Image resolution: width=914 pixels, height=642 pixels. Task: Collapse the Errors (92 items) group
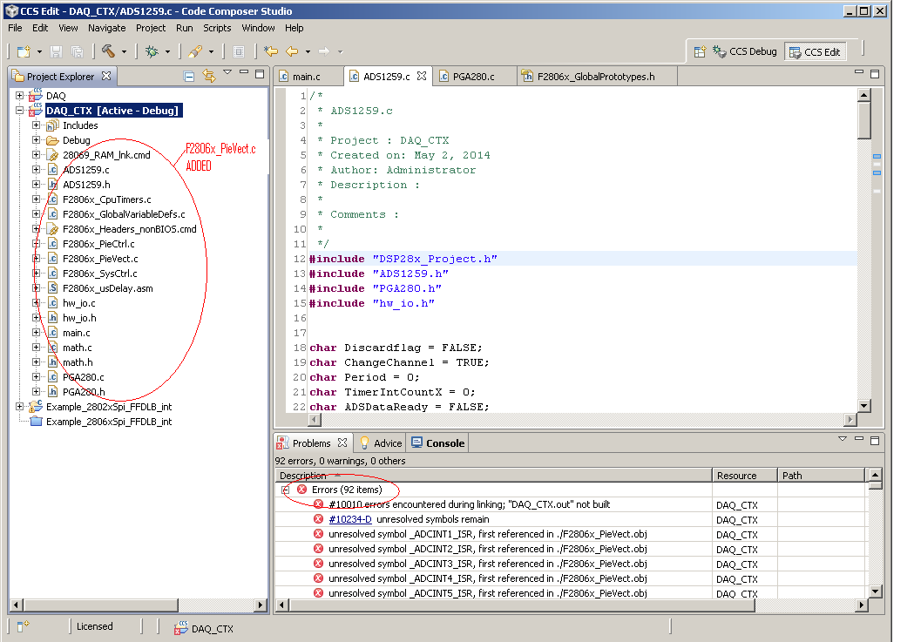click(x=285, y=490)
